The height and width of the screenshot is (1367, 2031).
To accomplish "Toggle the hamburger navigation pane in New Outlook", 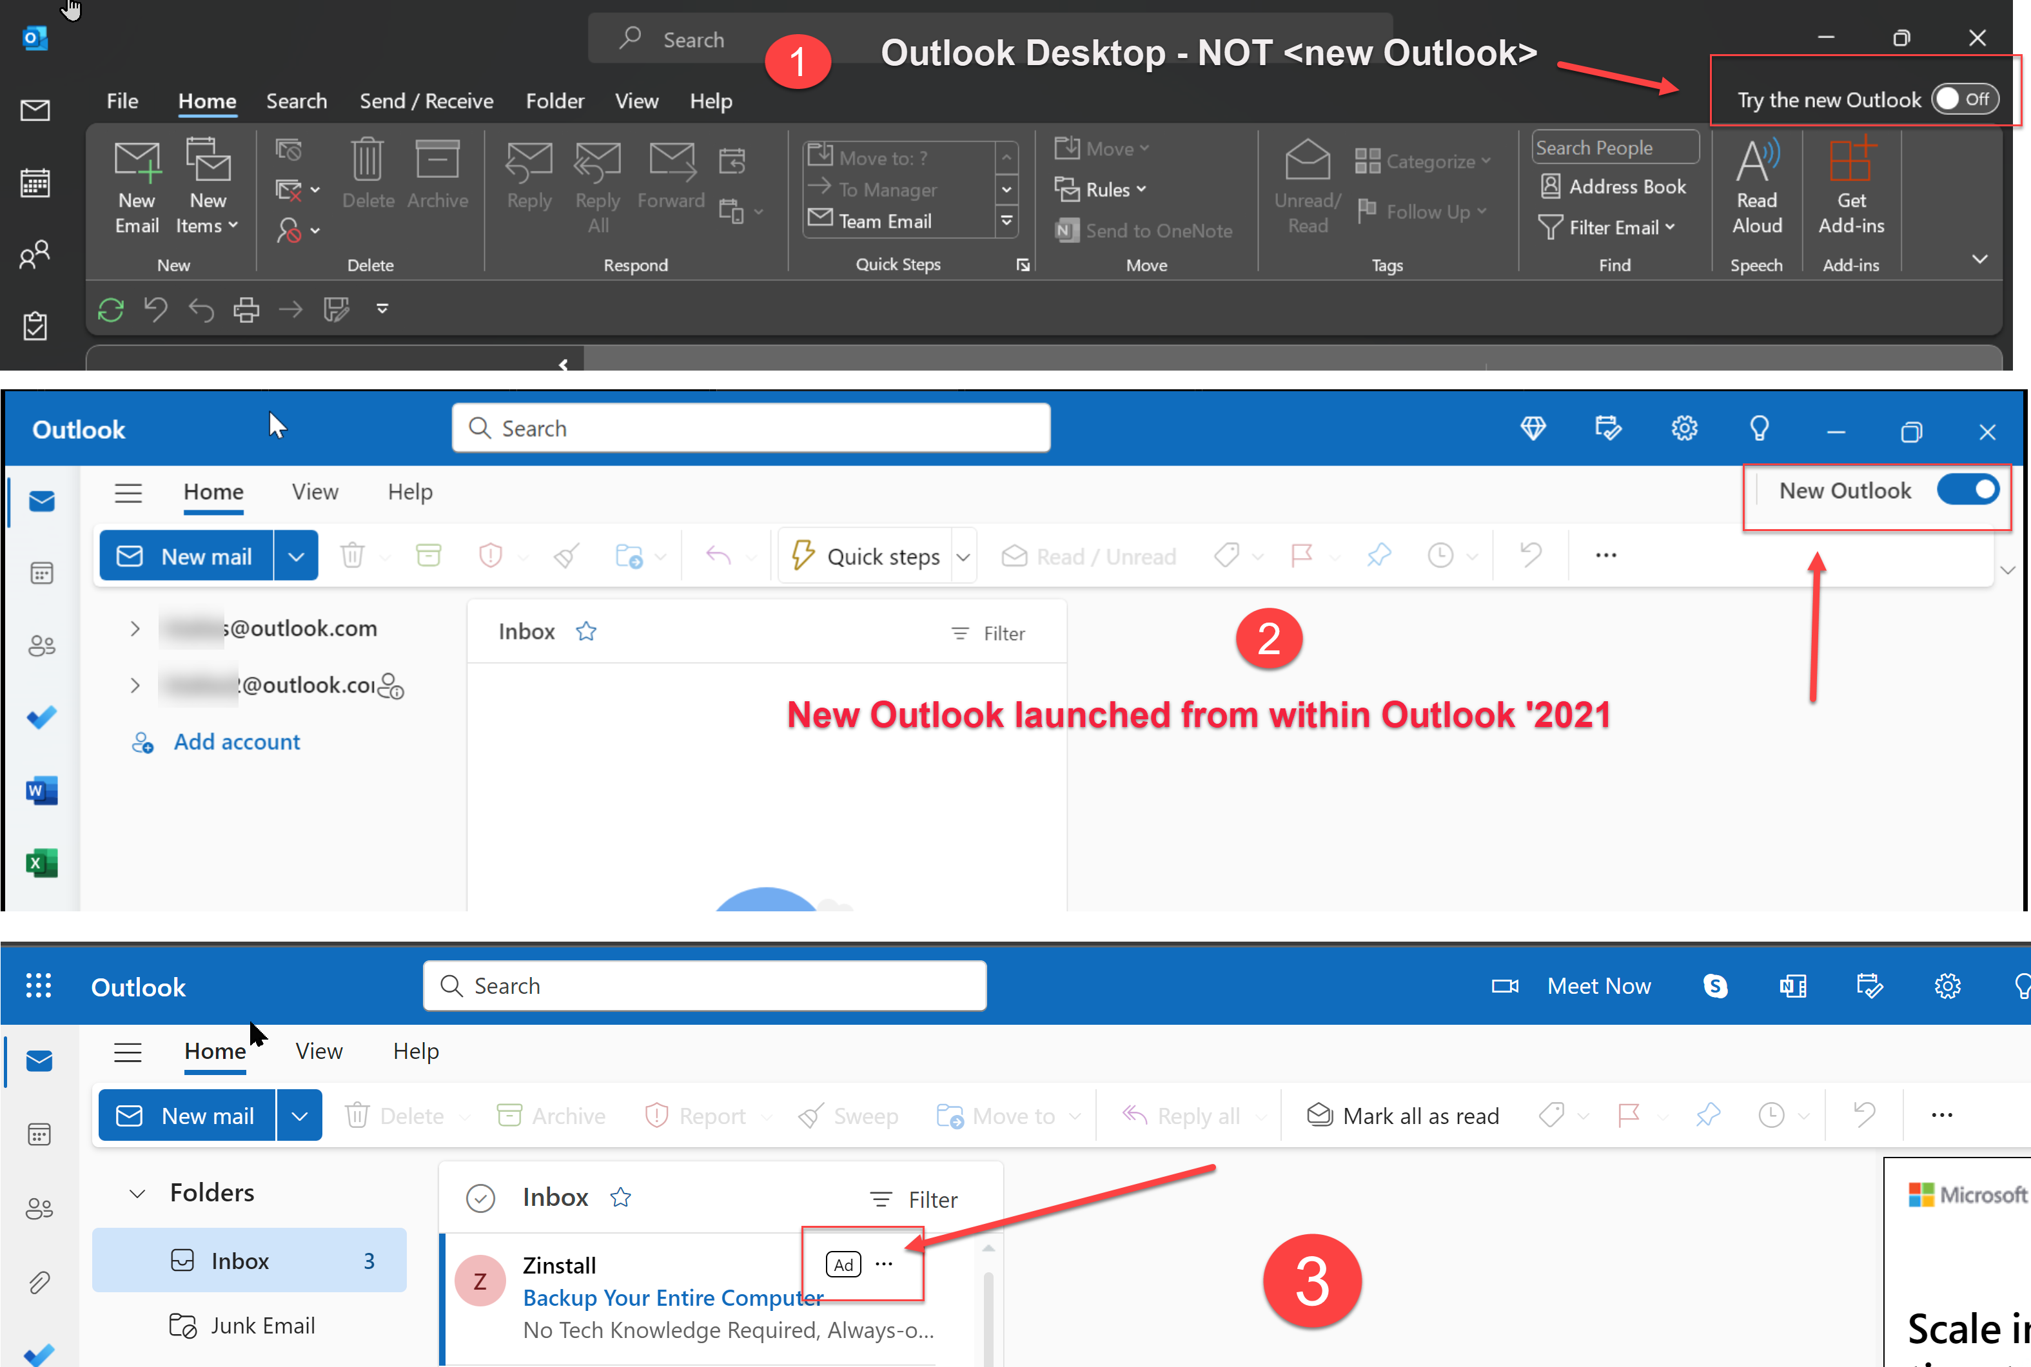I will click(x=128, y=492).
